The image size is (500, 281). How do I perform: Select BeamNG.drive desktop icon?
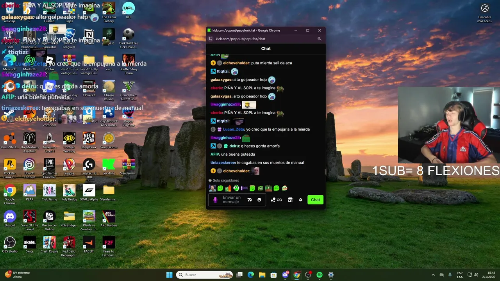(x=10, y=141)
